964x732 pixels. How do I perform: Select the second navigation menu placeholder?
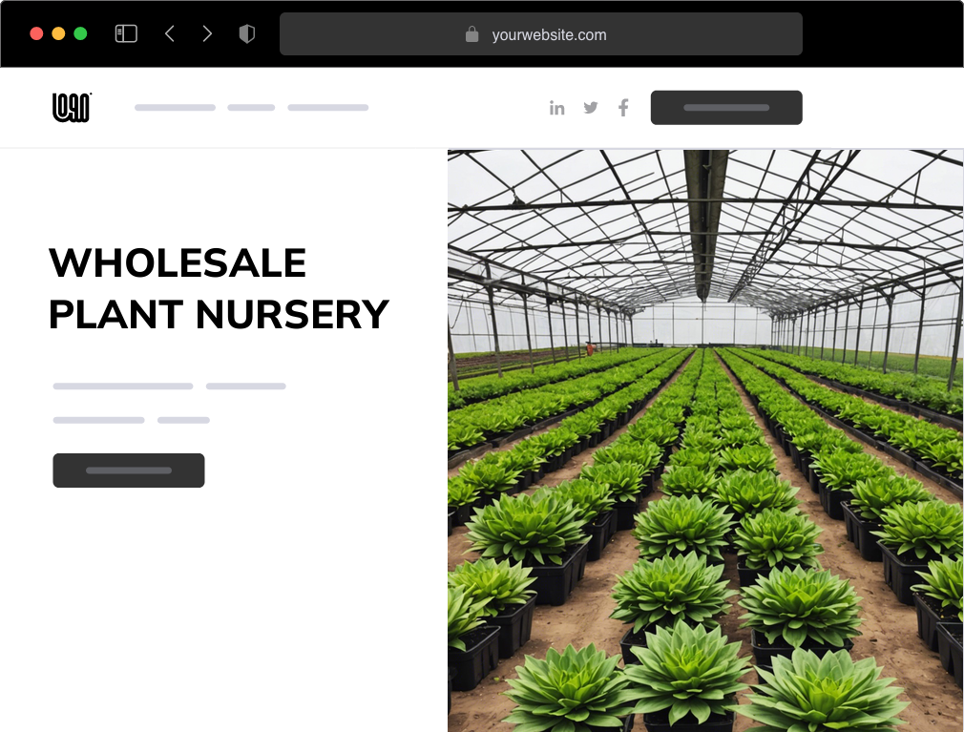tap(250, 107)
